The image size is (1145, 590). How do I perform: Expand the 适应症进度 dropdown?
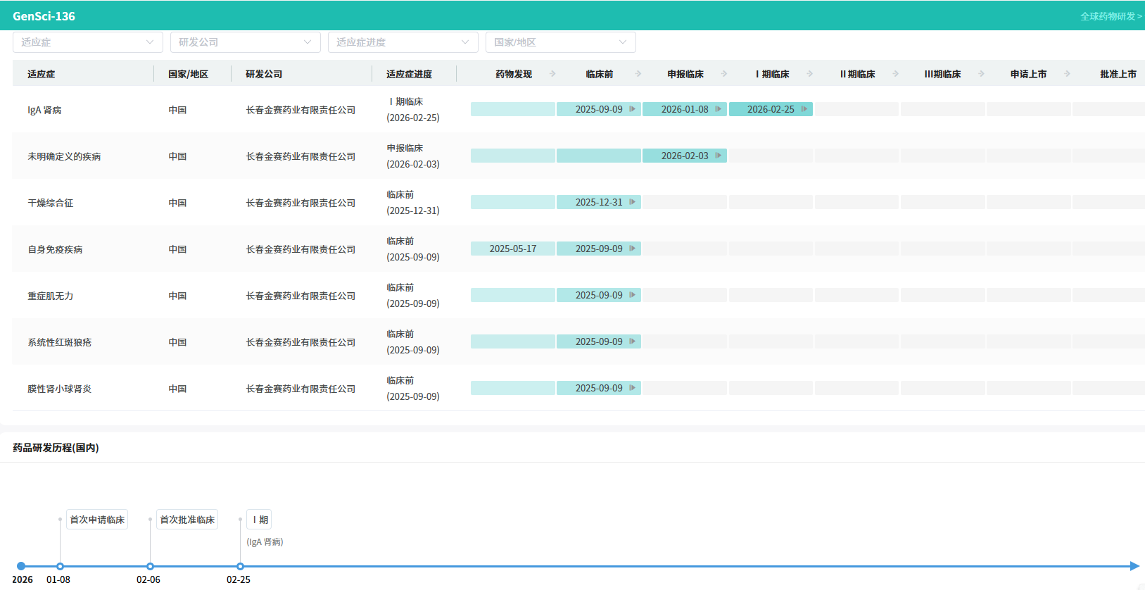click(403, 42)
